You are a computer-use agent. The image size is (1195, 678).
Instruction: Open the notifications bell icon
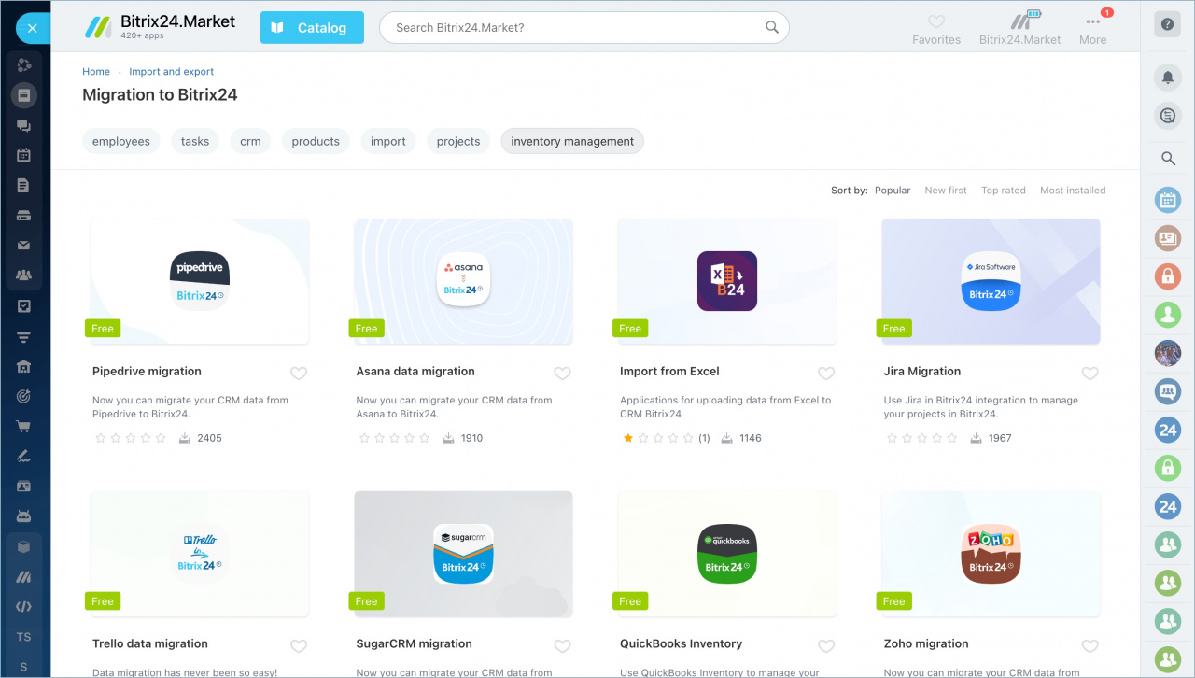[x=1167, y=78]
